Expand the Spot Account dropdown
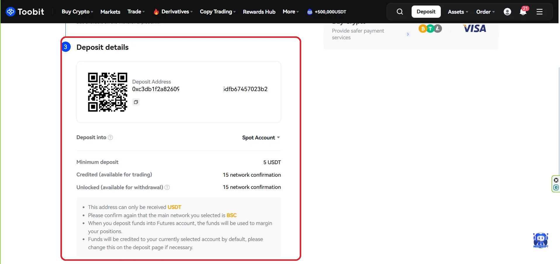 coord(261,138)
